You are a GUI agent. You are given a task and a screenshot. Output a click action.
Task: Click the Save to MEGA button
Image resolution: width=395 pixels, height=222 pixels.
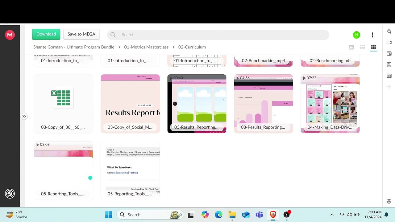81,34
